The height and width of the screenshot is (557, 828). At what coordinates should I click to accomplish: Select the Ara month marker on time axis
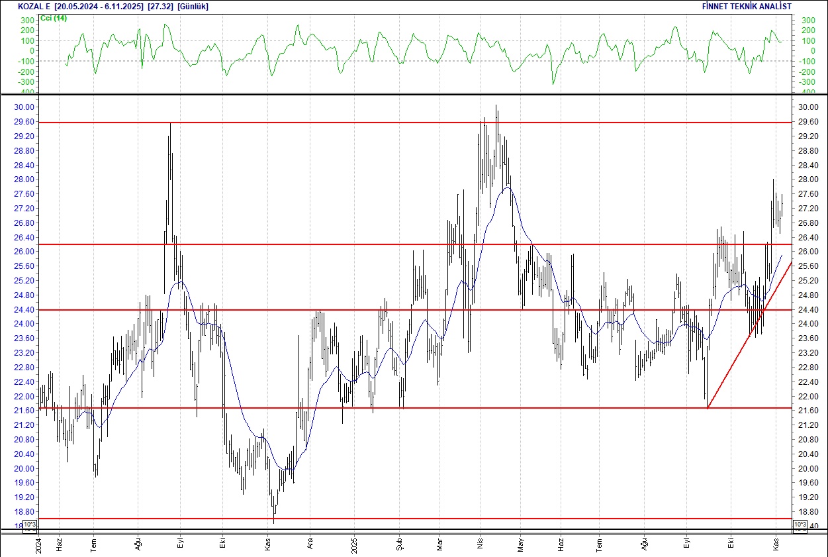[309, 541]
